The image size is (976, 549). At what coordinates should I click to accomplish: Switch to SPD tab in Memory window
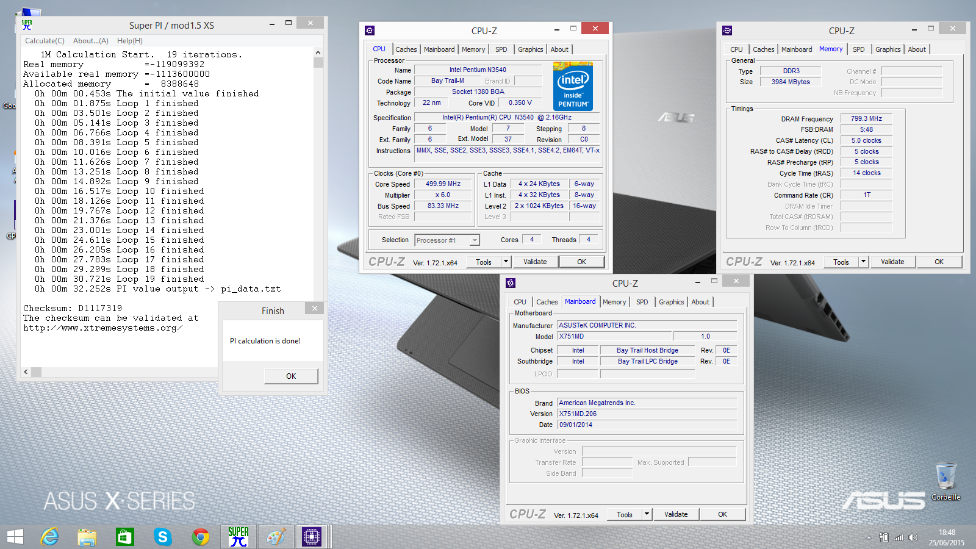(859, 49)
